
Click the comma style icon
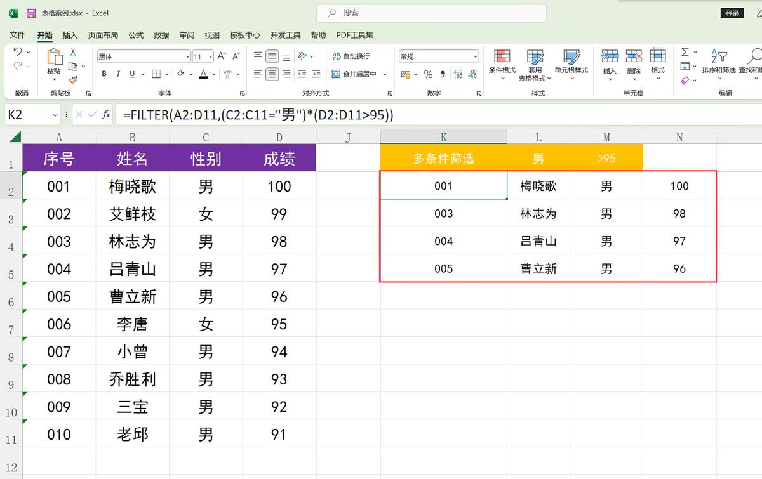tap(444, 74)
